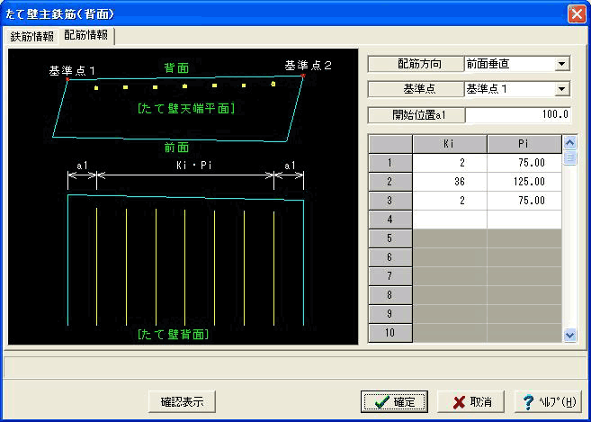The image size is (591, 422).
Task: Open the 配筋方向 dropdown arrow
Action: pyautogui.click(x=561, y=64)
